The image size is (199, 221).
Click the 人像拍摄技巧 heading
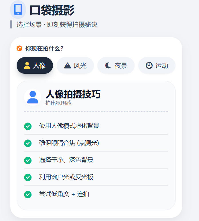(73, 94)
